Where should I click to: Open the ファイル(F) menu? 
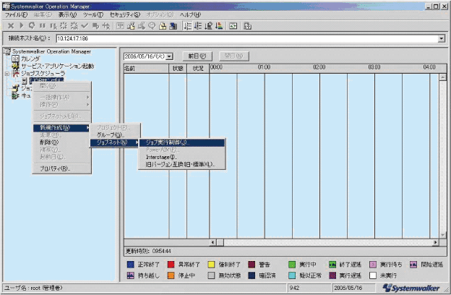(x=16, y=14)
